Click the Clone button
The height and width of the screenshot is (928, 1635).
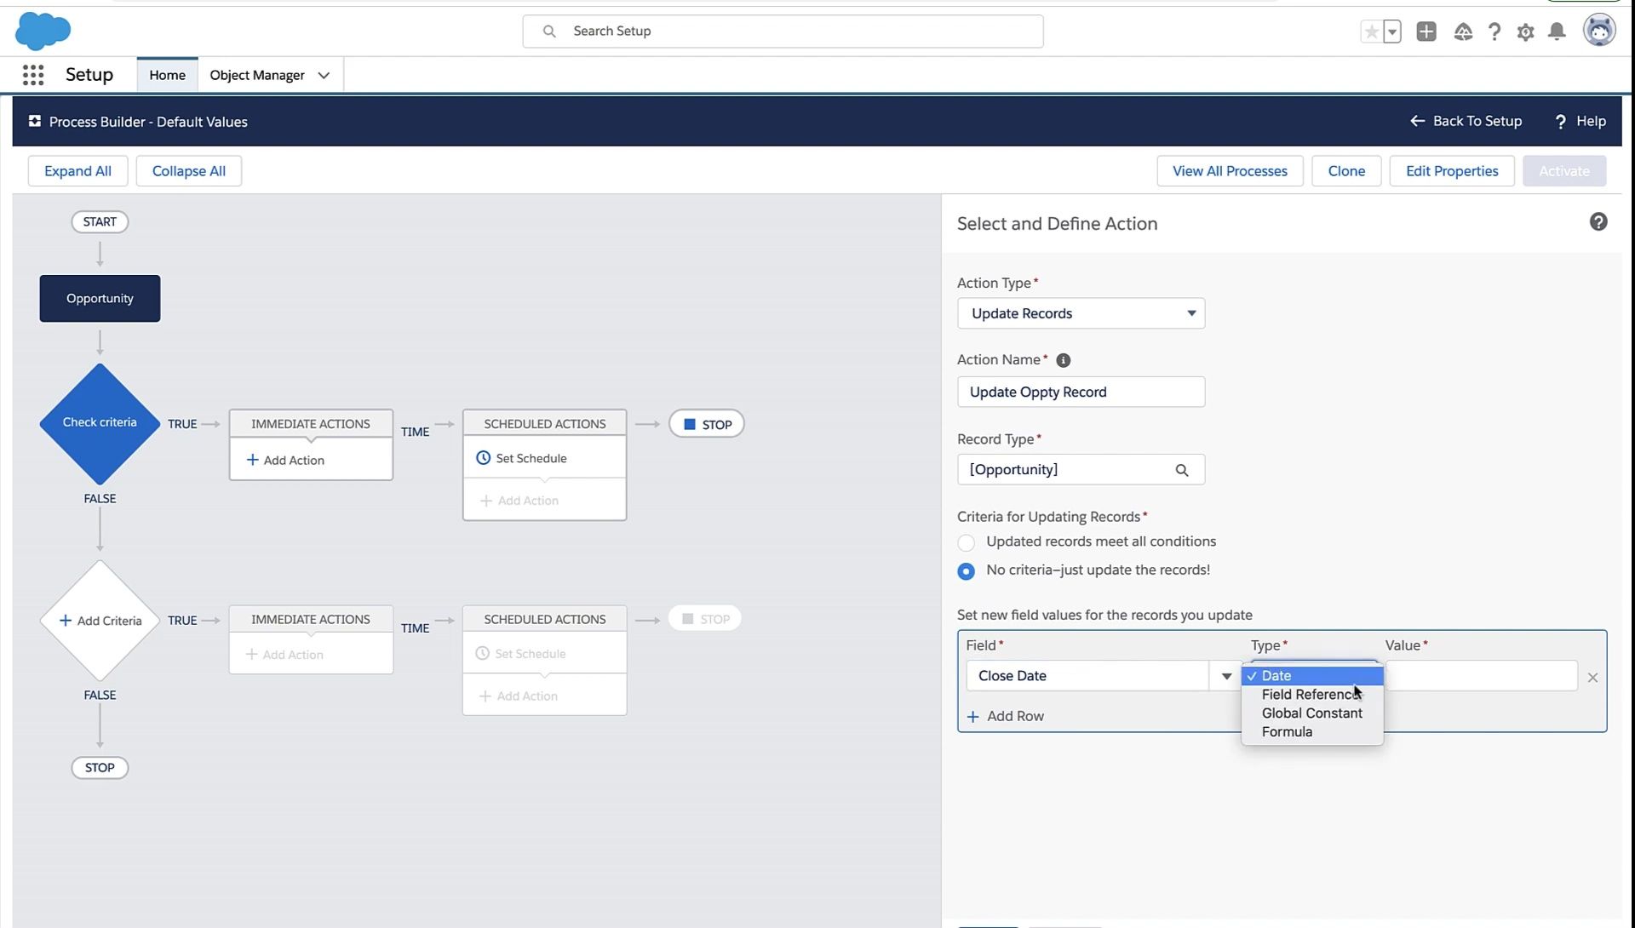coord(1346,170)
